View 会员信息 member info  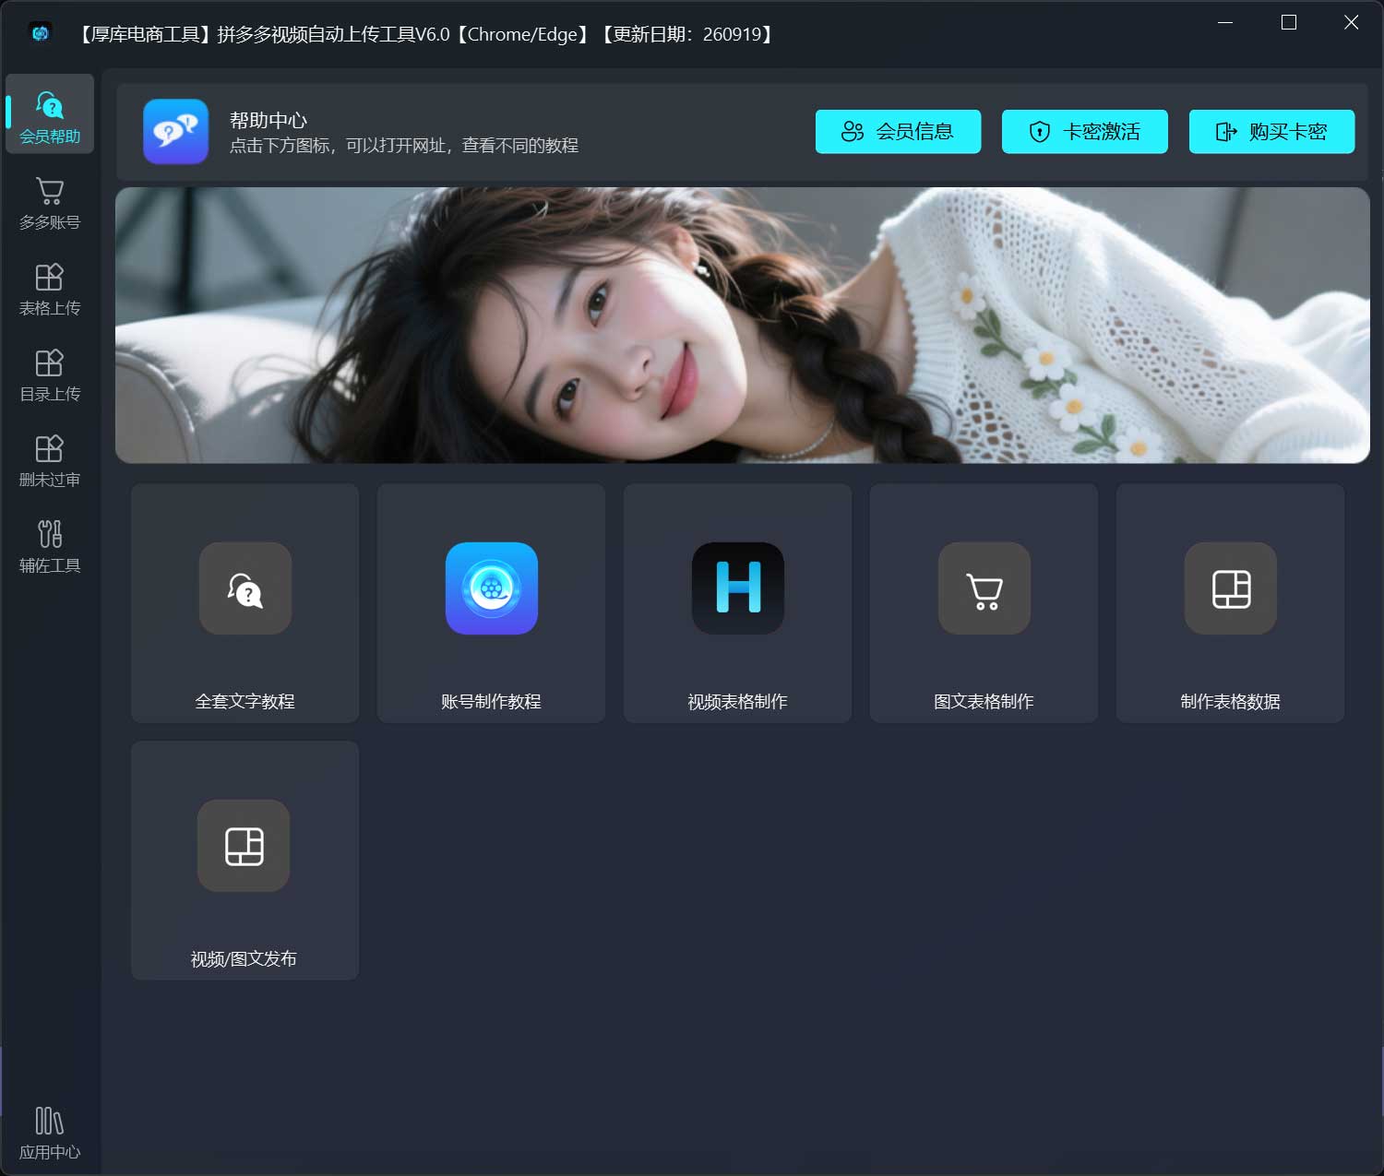click(x=898, y=132)
